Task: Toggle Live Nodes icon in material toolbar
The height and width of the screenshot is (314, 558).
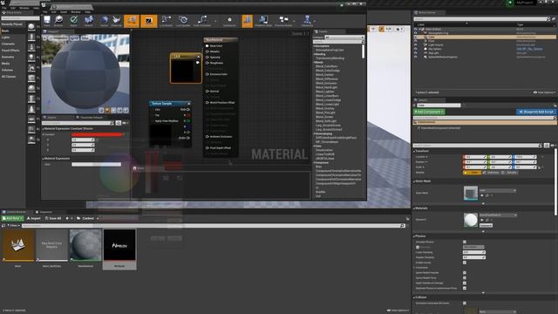Action: [166, 20]
